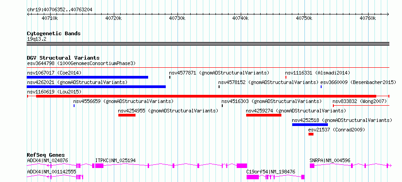This screenshot has width=402, height=182.
Task: Click the 40760k ruler tick label
Action: 368,19
